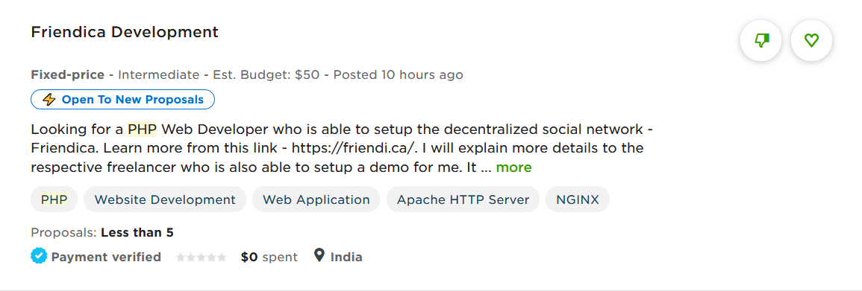
Task: Click the Payment verified label
Action: (106, 257)
